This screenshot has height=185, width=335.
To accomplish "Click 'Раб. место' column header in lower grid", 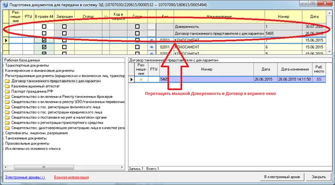I will click(x=319, y=69).
